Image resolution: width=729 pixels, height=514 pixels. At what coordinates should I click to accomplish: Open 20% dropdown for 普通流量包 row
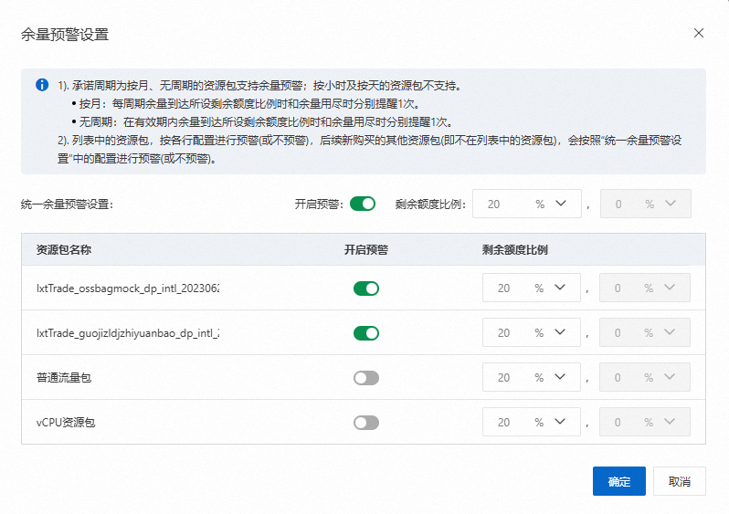tap(532, 377)
